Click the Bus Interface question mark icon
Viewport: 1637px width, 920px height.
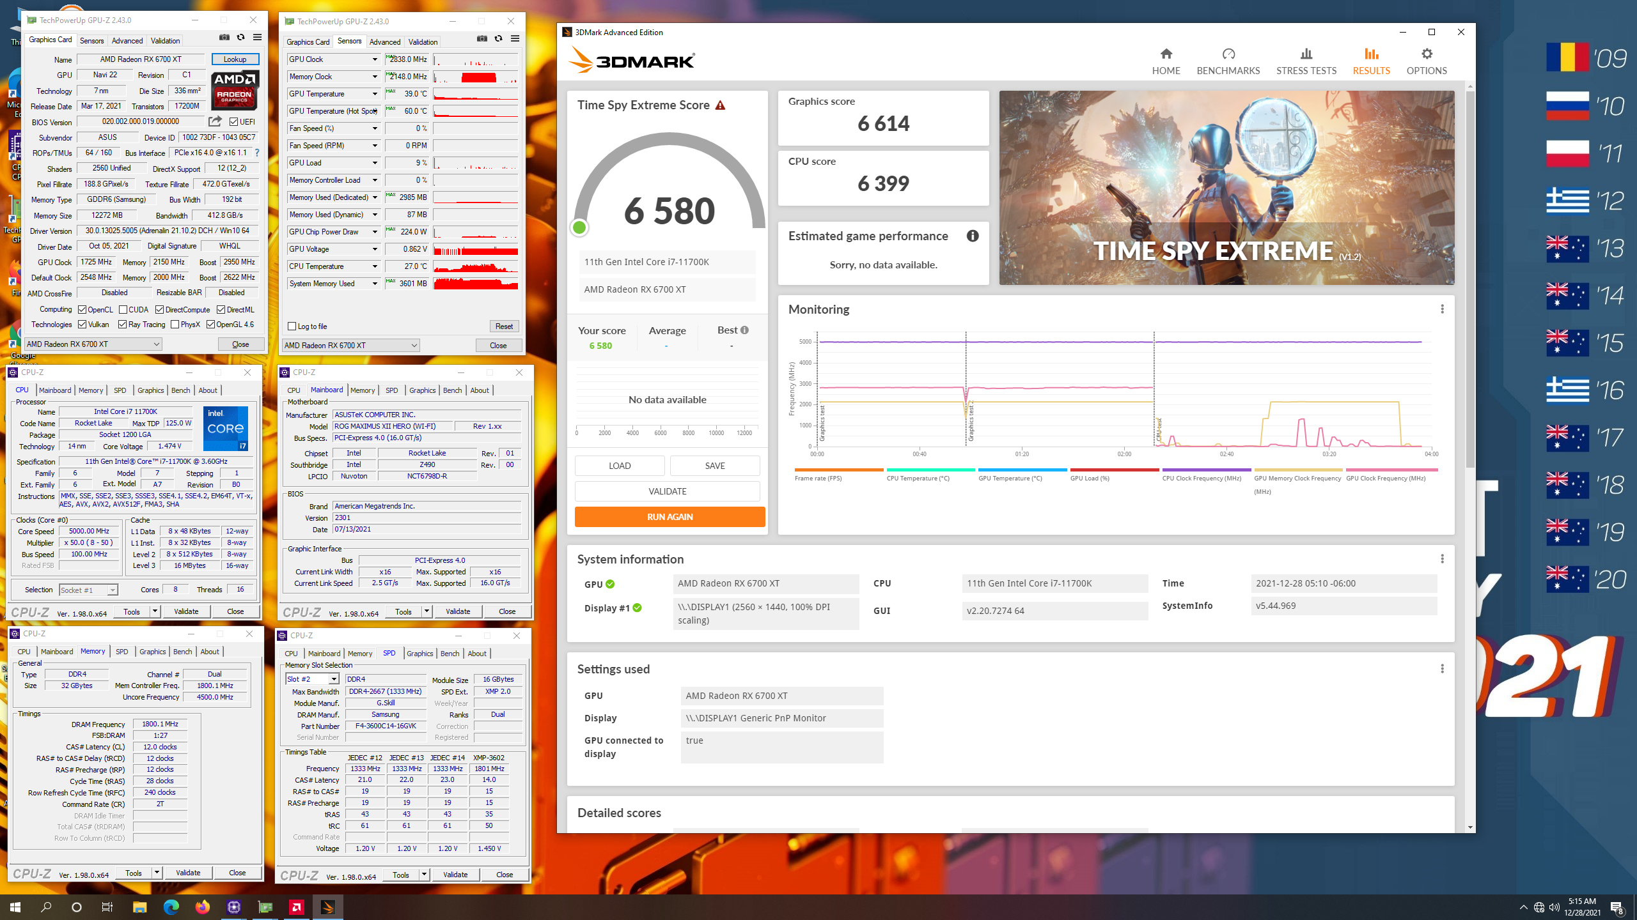pos(257,153)
